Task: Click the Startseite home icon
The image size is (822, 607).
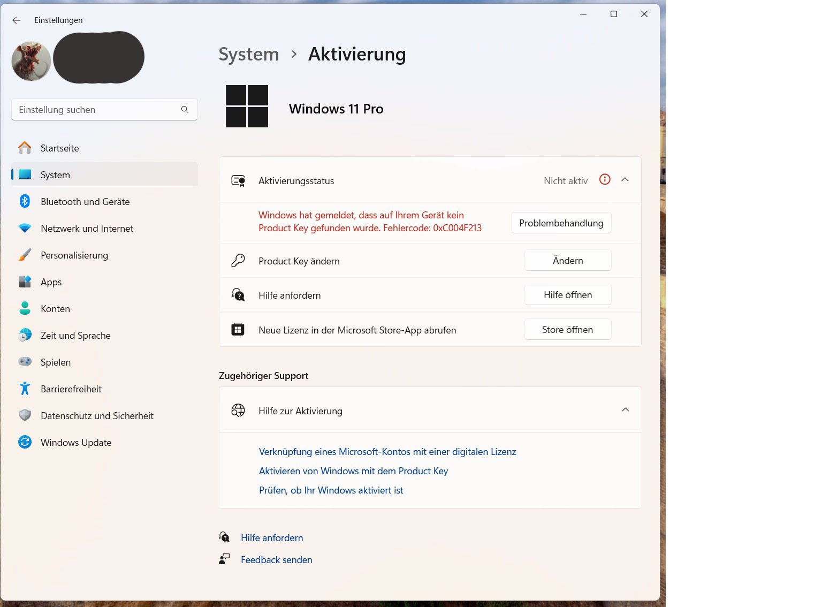Action: click(x=25, y=148)
